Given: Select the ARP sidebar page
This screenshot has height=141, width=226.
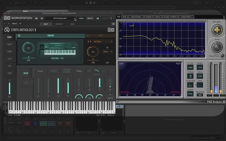Looking at the screenshot, I should (x=10, y=73).
